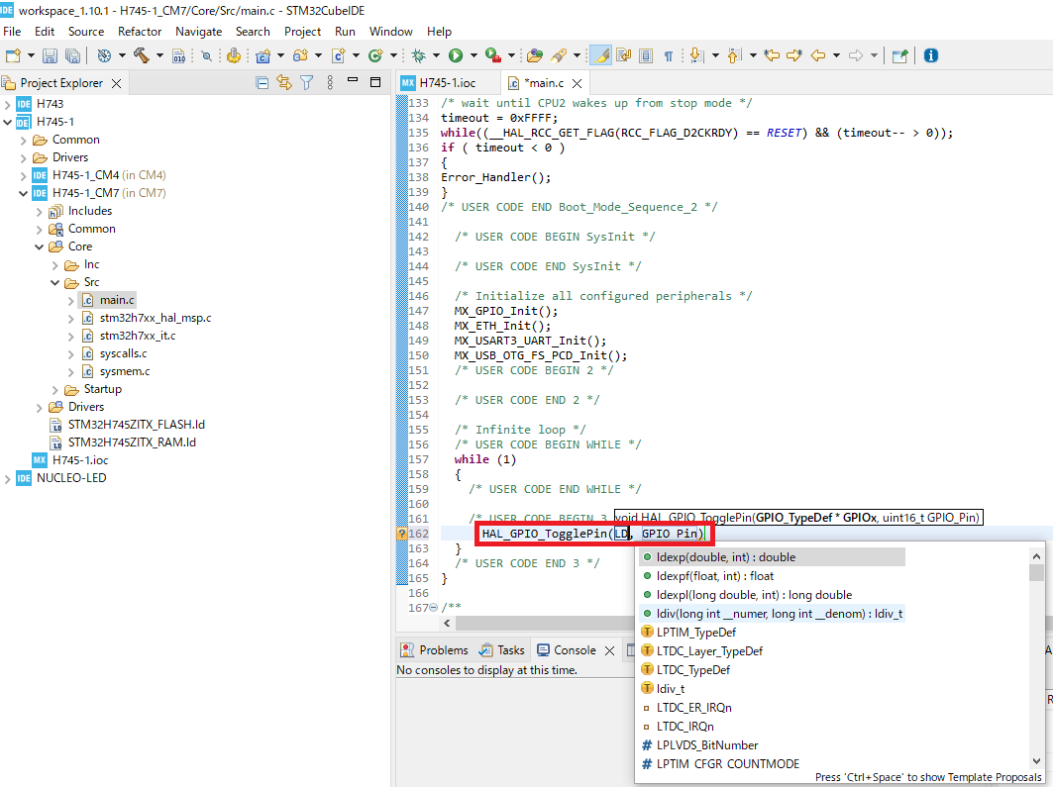The height and width of the screenshot is (787, 1053).
Task: Click the Previous Annotation up arrow icon
Action: [735, 55]
